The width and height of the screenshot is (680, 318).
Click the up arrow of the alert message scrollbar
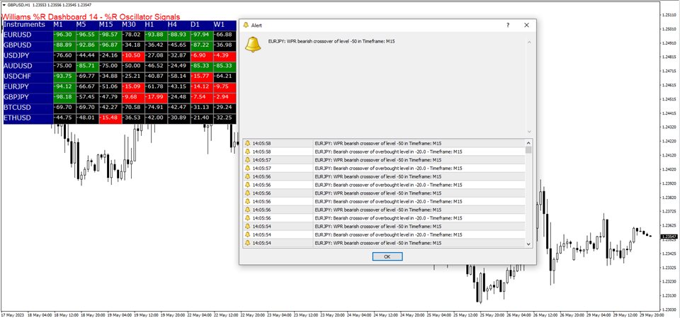point(528,42)
